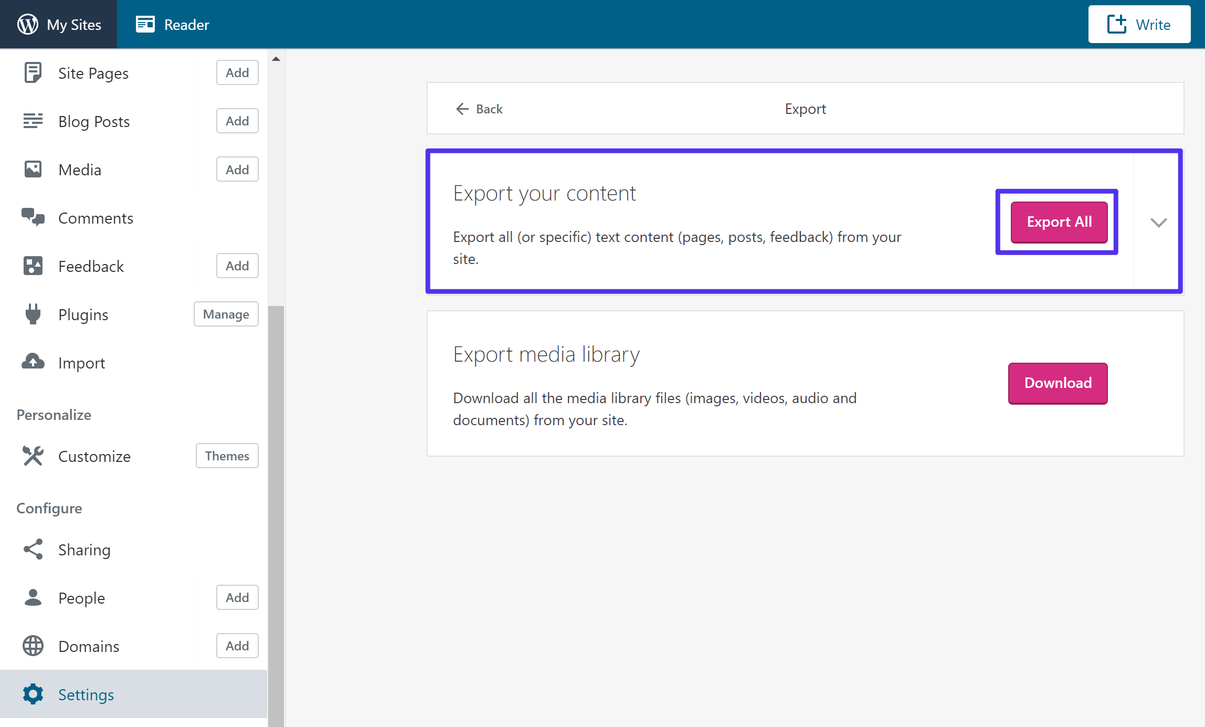Click the Download button for media library
This screenshot has height=727, width=1205.
coord(1057,383)
